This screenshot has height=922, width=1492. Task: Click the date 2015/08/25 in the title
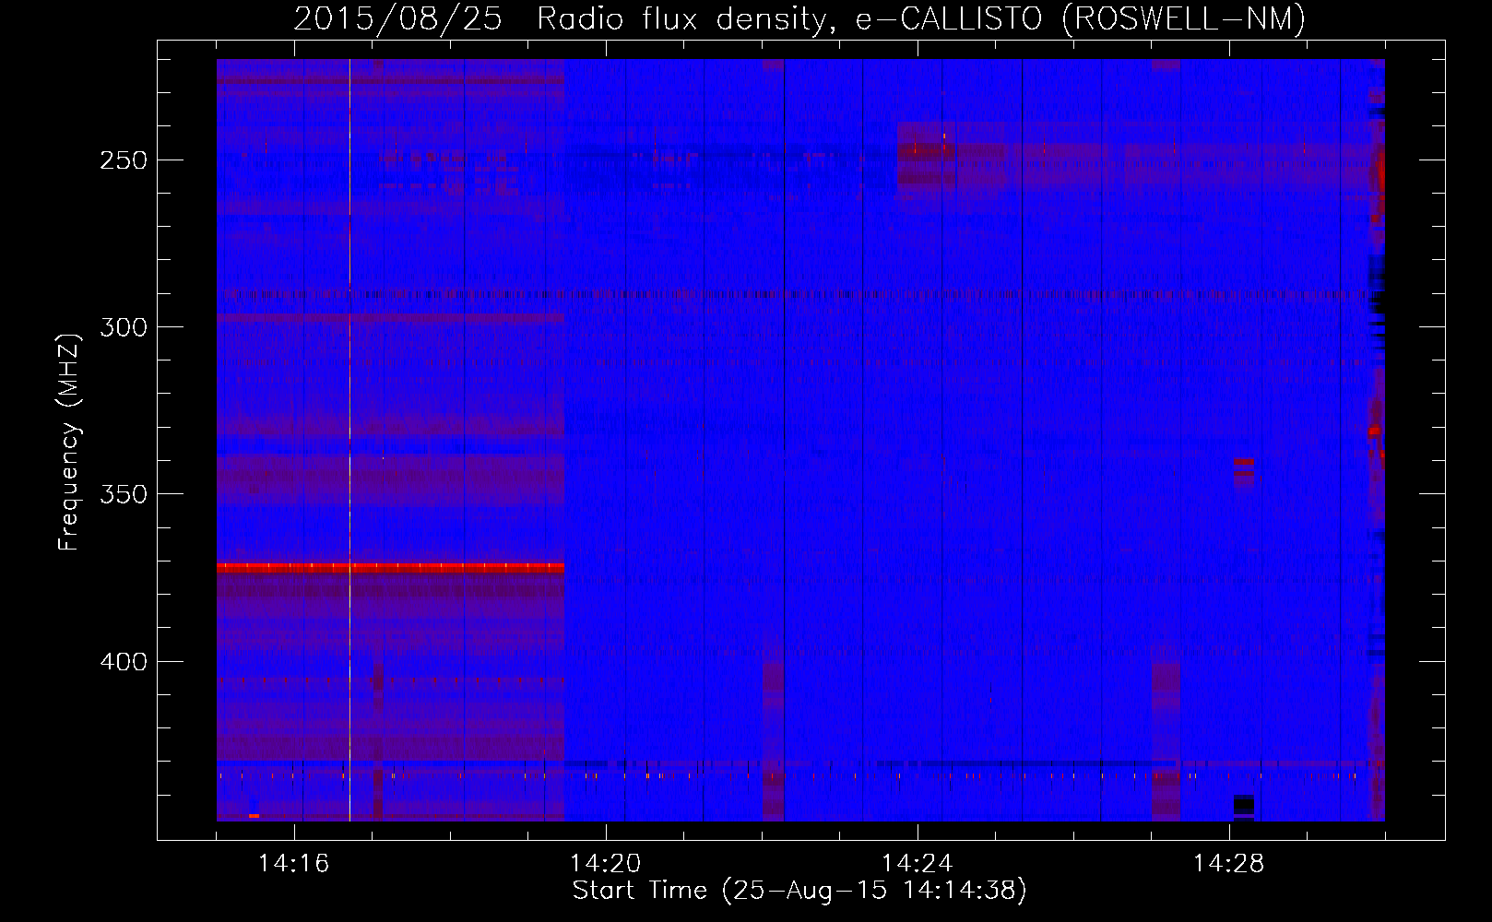click(x=398, y=18)
